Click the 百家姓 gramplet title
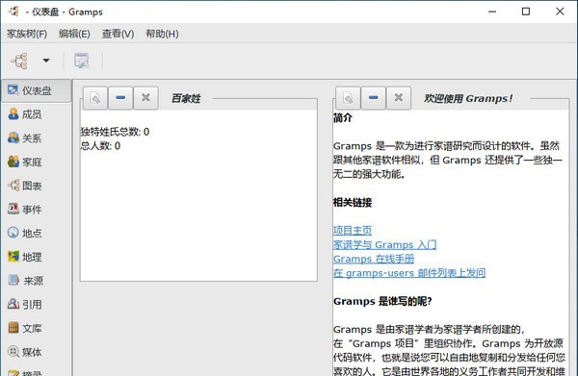Screen dimensions: 578x376 tap(186, 99)
